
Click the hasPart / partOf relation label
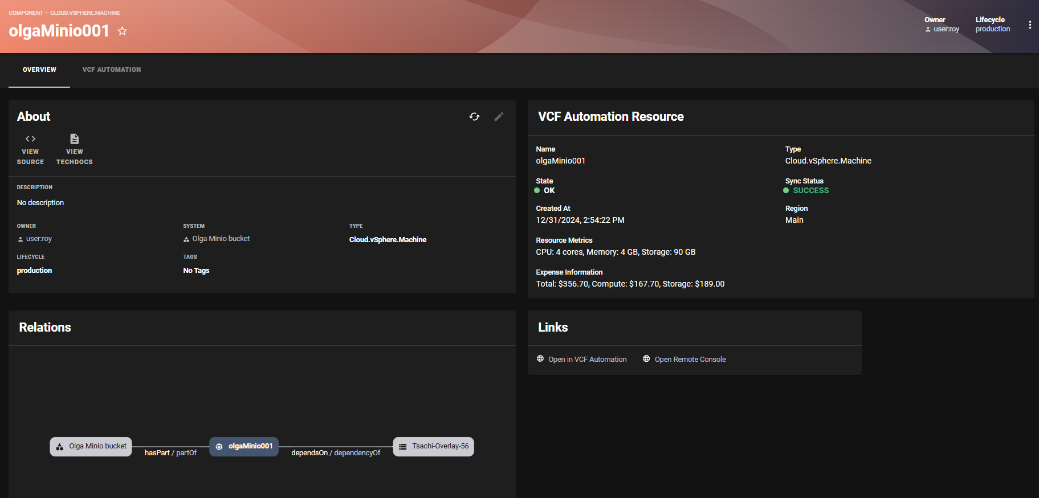(170, 453)
